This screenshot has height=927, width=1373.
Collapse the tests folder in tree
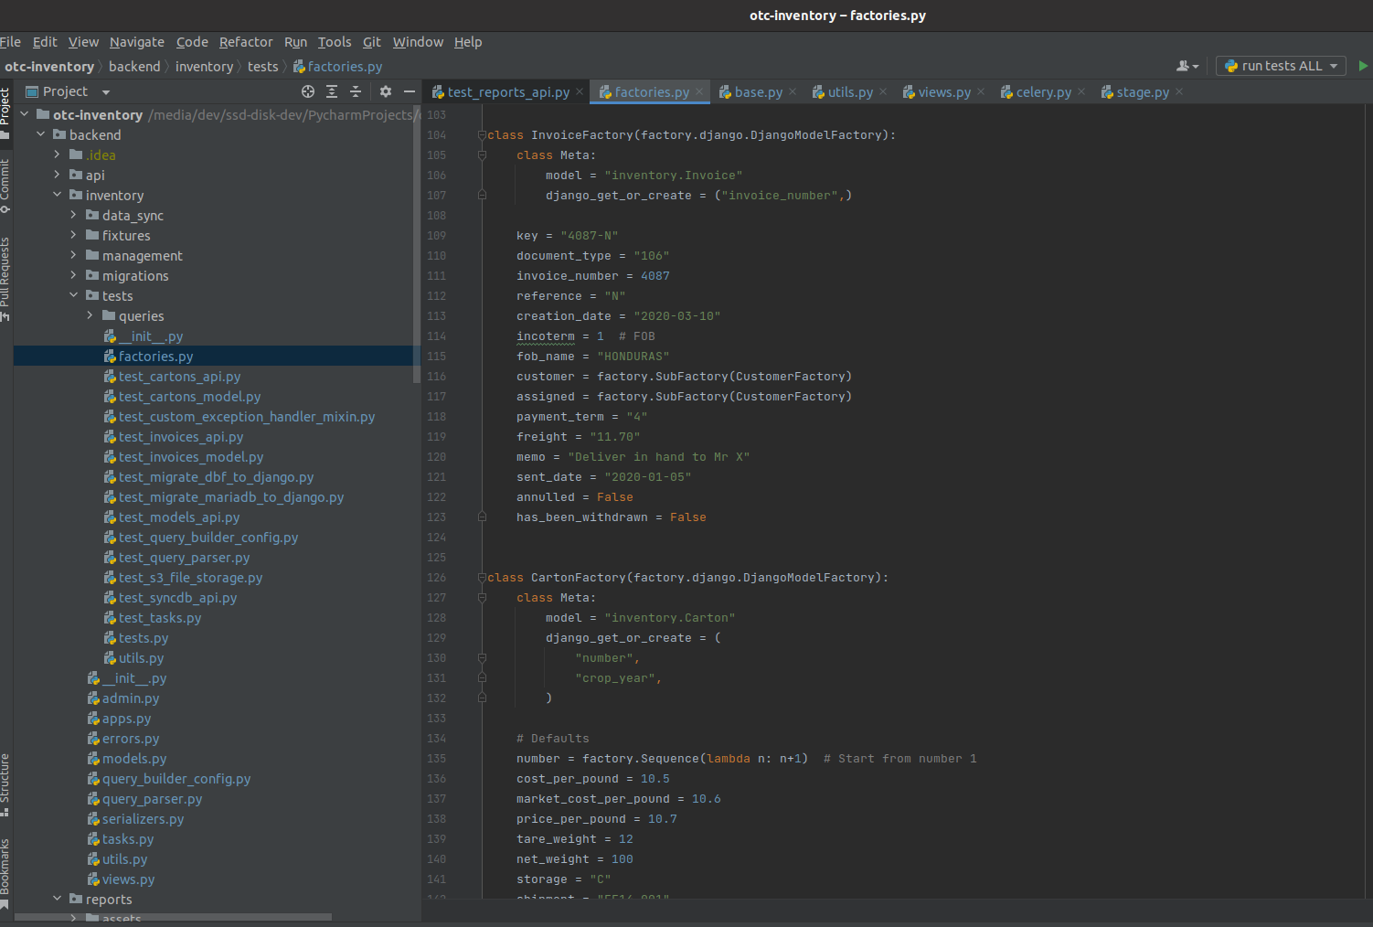pos(74,296)
